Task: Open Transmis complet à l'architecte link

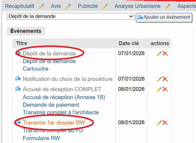Action: coord(61,112)
